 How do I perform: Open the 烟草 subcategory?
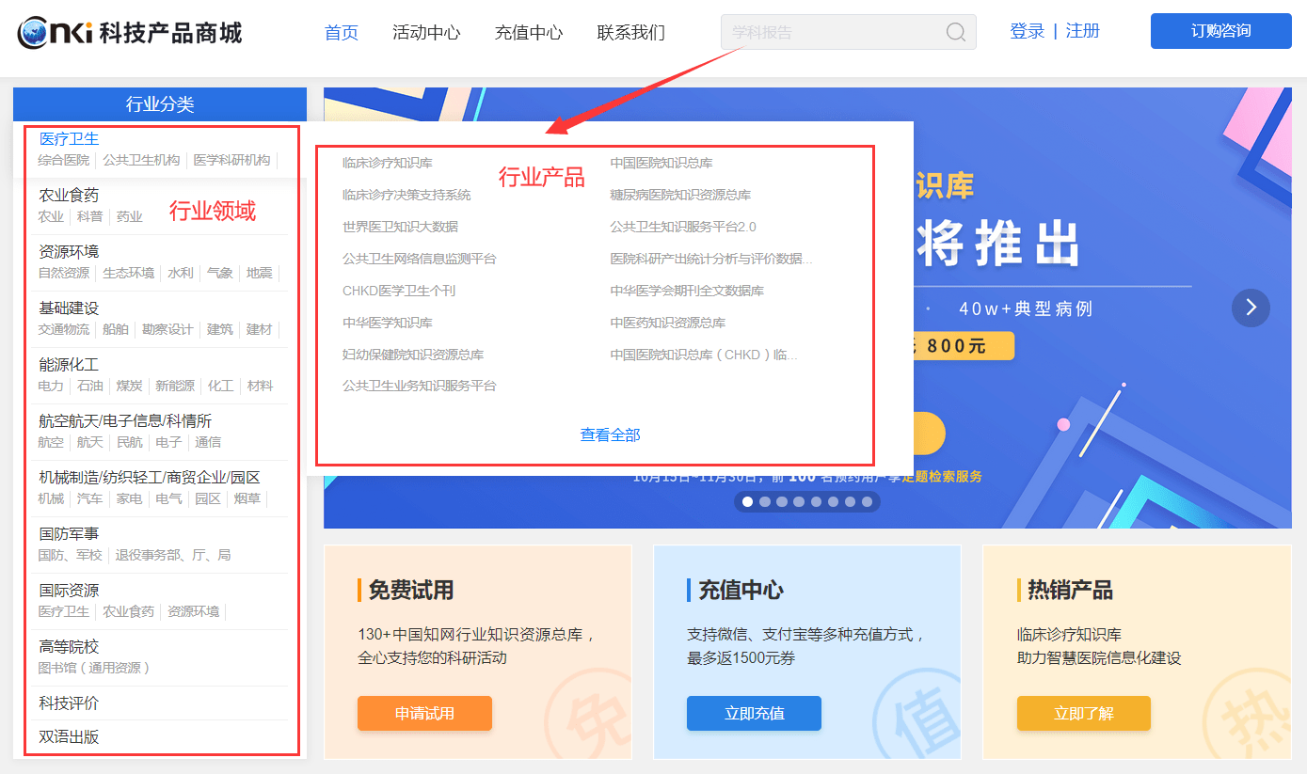click(247, 498)
